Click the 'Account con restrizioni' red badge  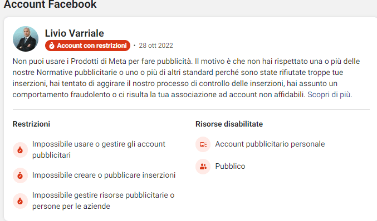(87, 46)
